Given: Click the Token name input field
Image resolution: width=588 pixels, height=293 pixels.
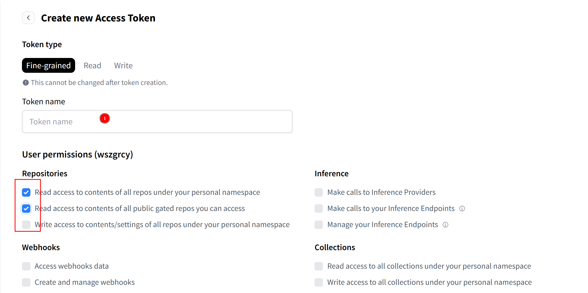Looking at the screenshot, I should click(185, 121).
